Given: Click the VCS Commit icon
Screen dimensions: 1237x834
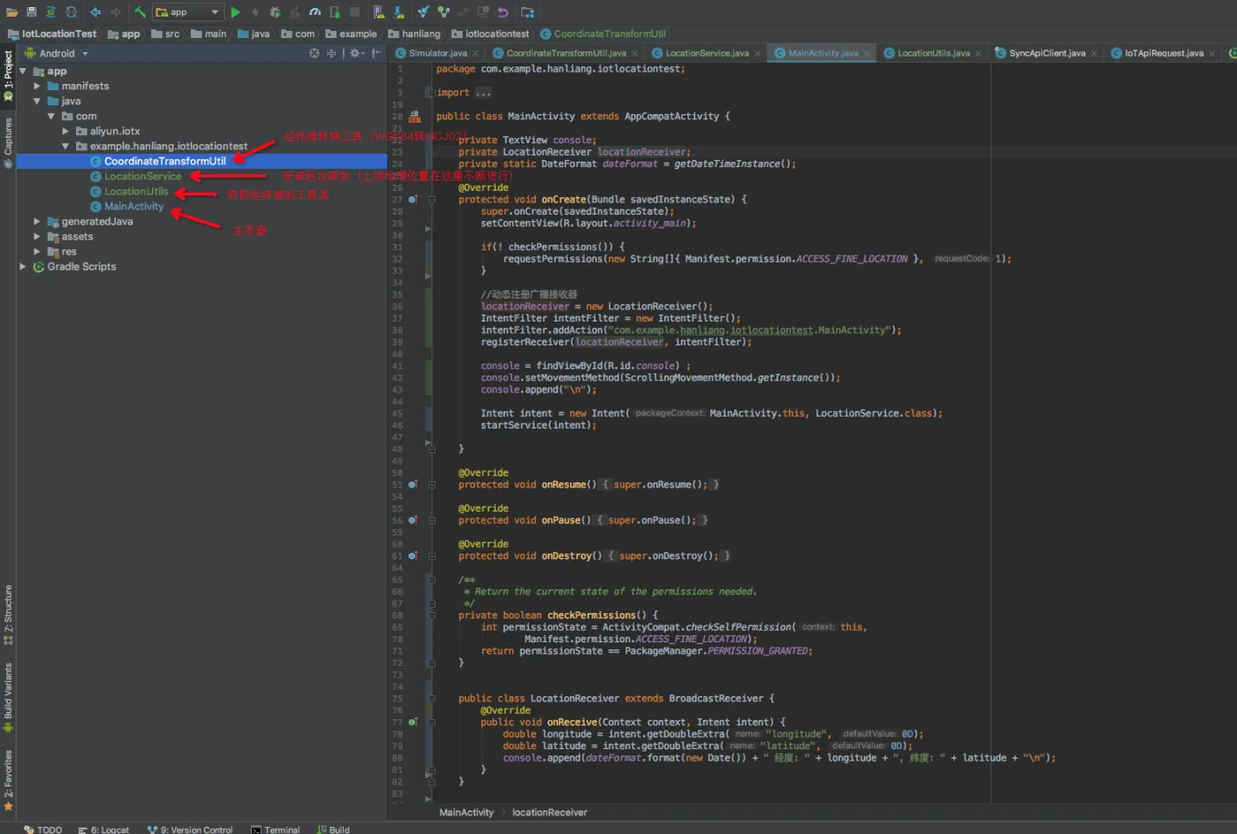Looking at the screenshot, I should [443, 12].
